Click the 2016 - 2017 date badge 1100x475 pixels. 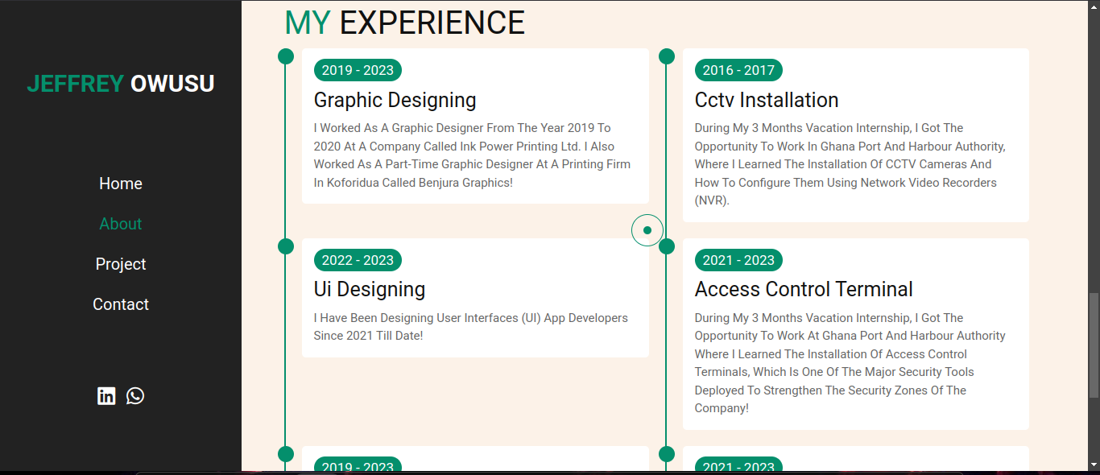(x=738, y=70)
